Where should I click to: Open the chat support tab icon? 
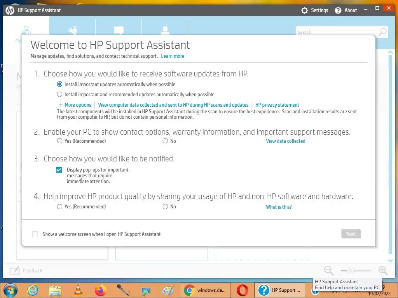pyautogui.click(x=119, y=30)
